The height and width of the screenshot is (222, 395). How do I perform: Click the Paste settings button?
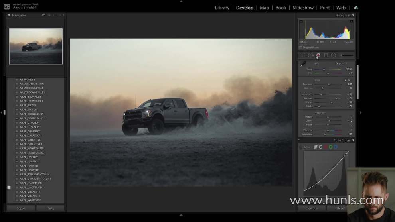click(50, 208)
